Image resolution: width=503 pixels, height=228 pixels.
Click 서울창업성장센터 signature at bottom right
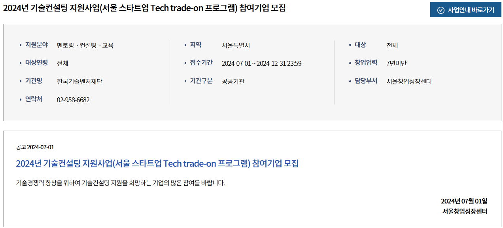point(465,211)
